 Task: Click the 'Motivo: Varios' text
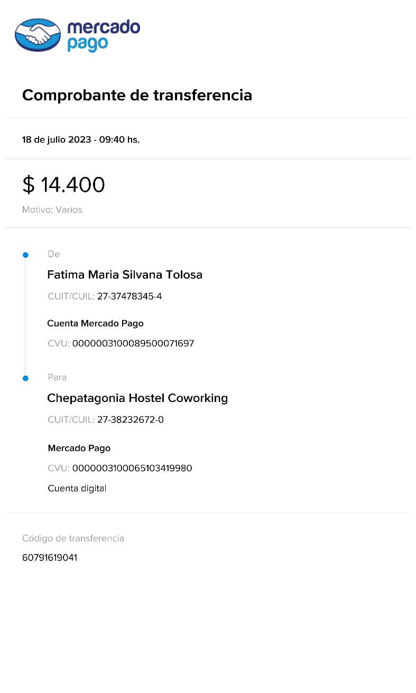pos(52,210)
